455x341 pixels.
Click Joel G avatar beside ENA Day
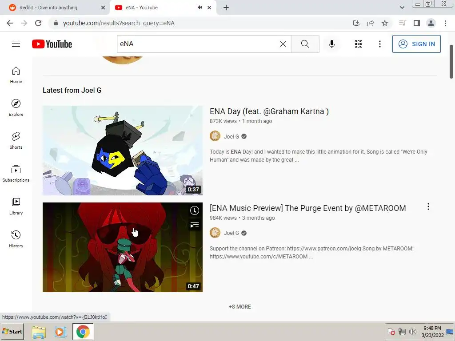coord(215,136)
